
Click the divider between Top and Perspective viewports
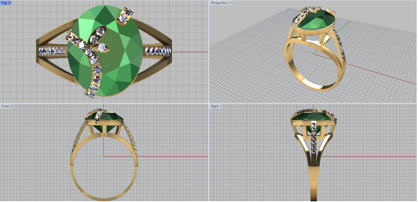pyautogui.click(x=209, y=52)
